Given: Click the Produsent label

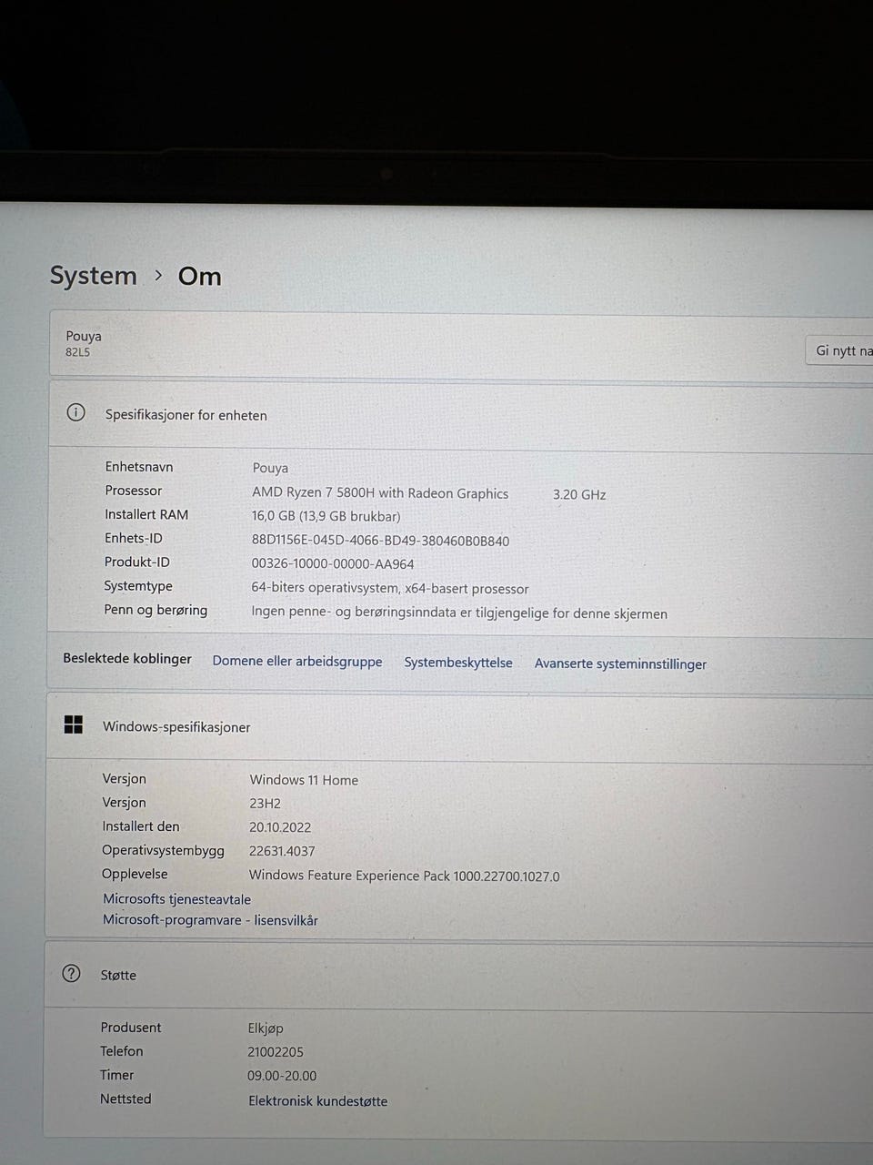Looking at the screenshot, I should pyautogui.click(x=131, y=1028).
